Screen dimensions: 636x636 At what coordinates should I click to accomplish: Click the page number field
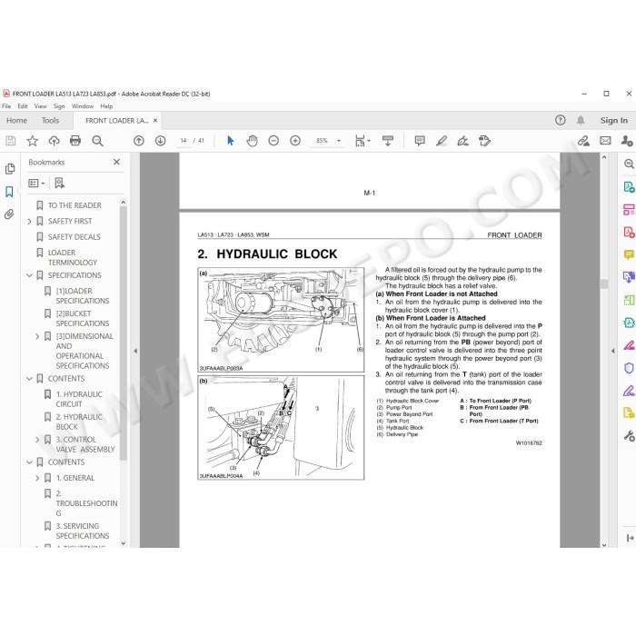pyautogui.click(x=184, y=141)
